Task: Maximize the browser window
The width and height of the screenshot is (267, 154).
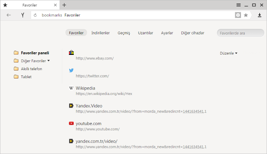Action: pyautogui.click(x=254, y=5)
